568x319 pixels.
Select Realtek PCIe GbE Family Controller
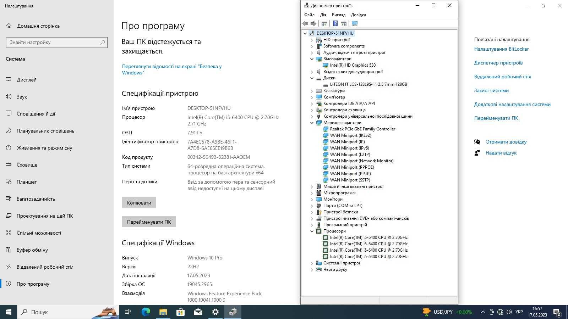[x=362, y=129]
